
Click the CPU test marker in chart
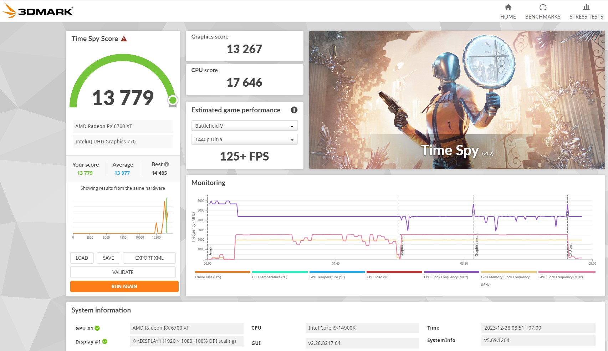point(570,250)
